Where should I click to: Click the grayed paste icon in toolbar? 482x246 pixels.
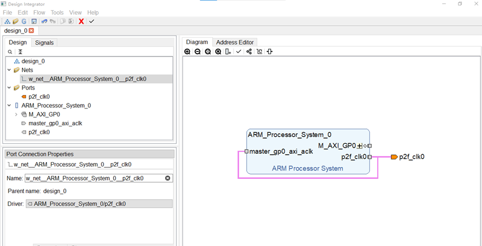click(x=71, y=21)
